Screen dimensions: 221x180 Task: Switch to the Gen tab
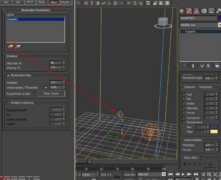click(x=6, y=2)
